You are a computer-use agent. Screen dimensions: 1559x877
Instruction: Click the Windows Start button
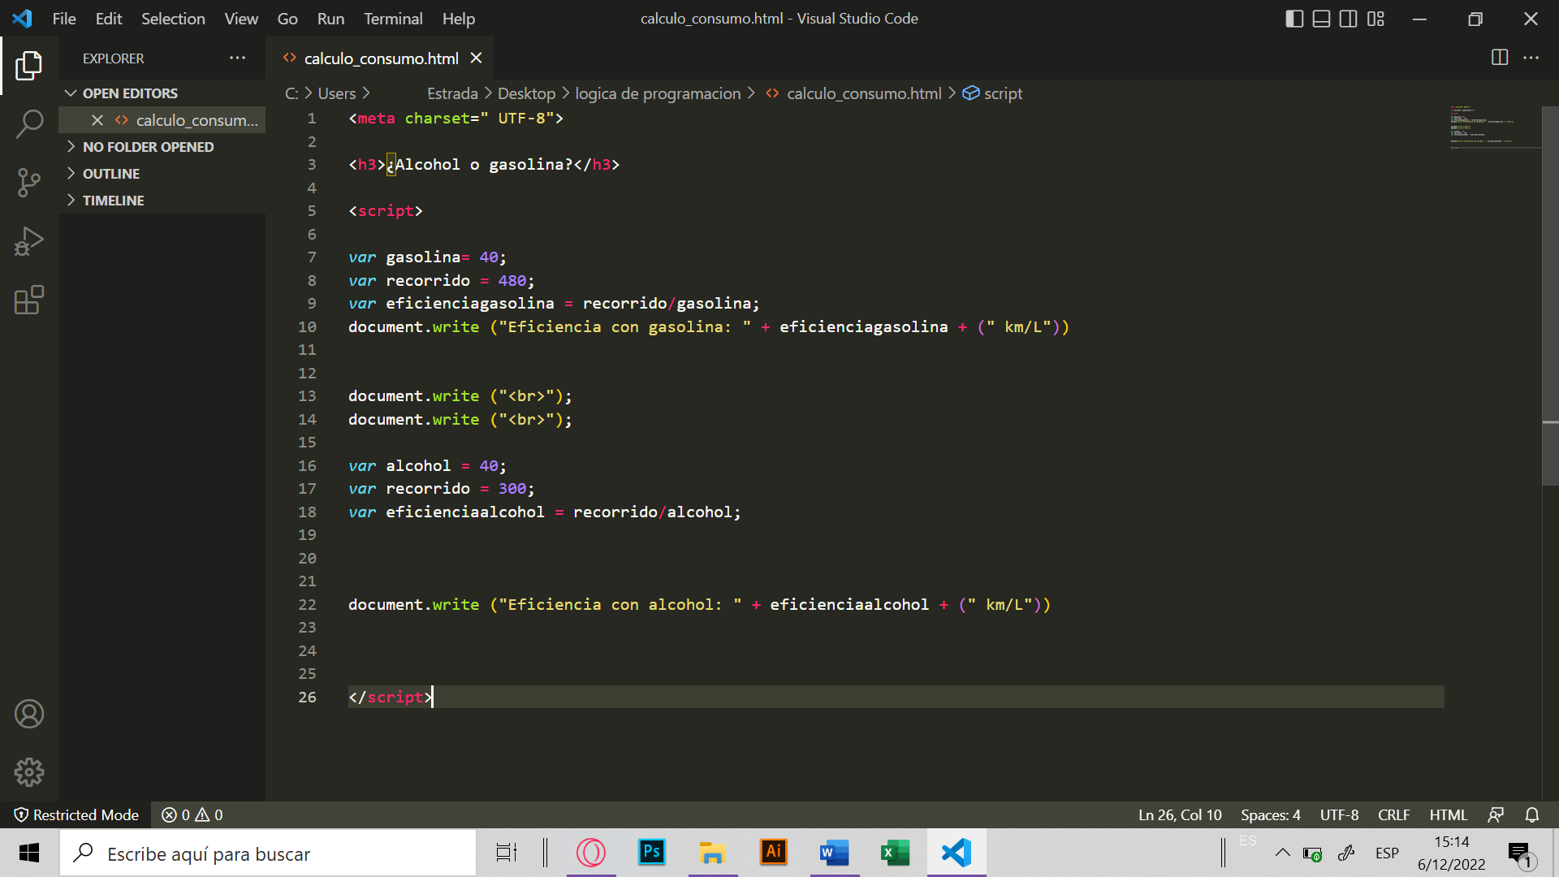(x=29, y=853)
